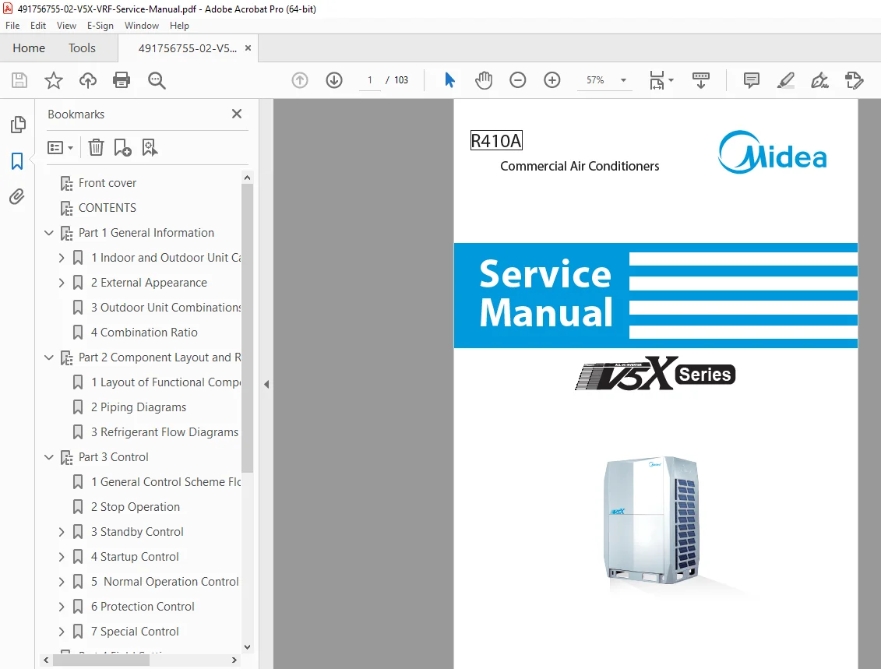The height and width of the screenshot is (669, 881).
Task: Switch to the Tools tab
Action: click(x=82, y=48)
